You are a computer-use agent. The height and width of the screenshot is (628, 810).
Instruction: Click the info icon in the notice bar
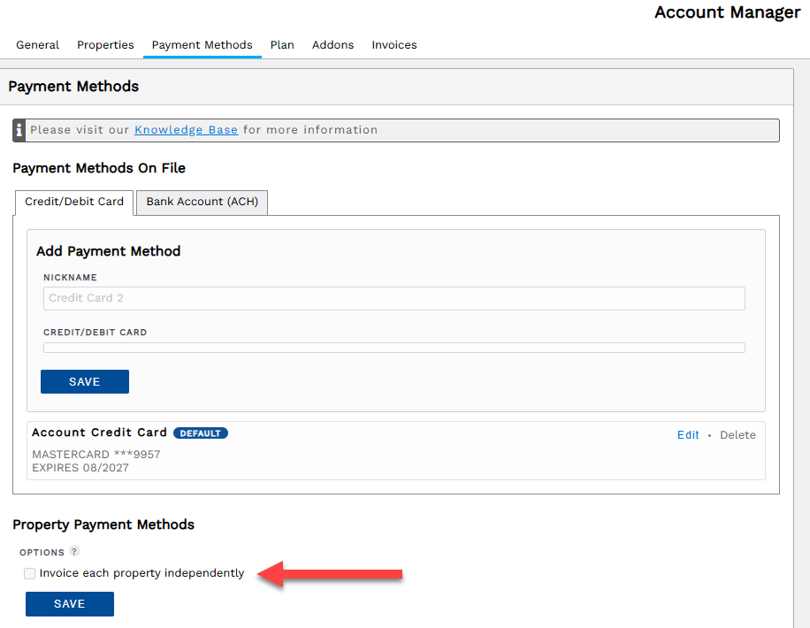tap(19, 130)
